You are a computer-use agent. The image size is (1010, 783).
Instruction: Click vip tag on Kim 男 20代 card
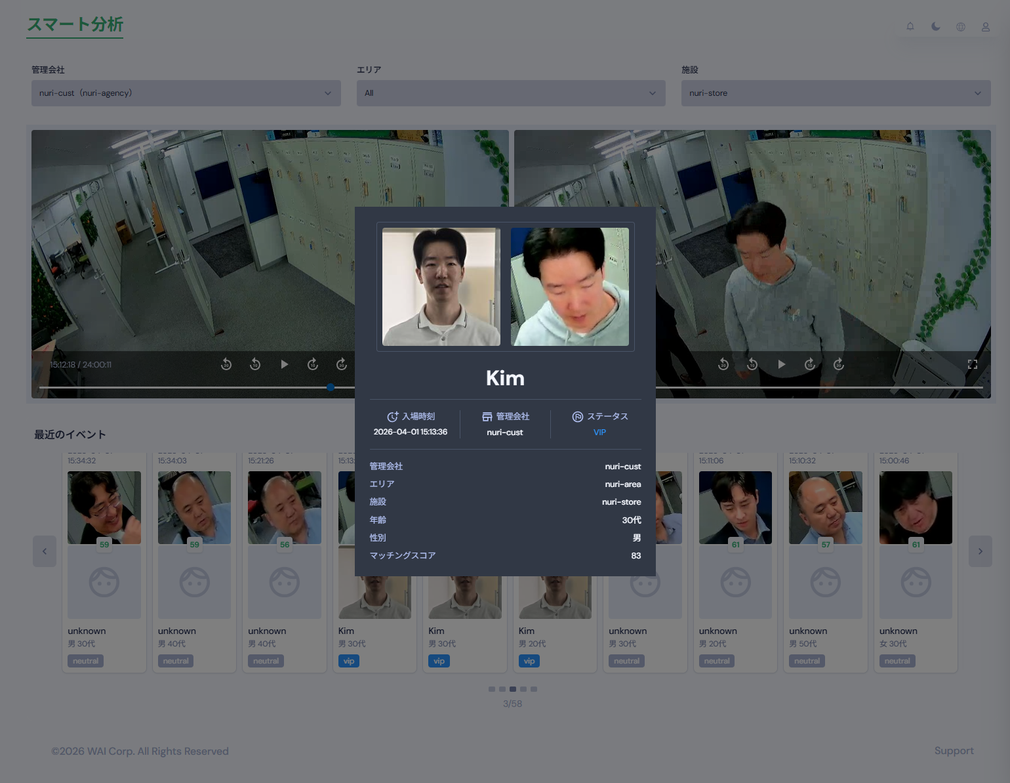(x=529, y=661)
